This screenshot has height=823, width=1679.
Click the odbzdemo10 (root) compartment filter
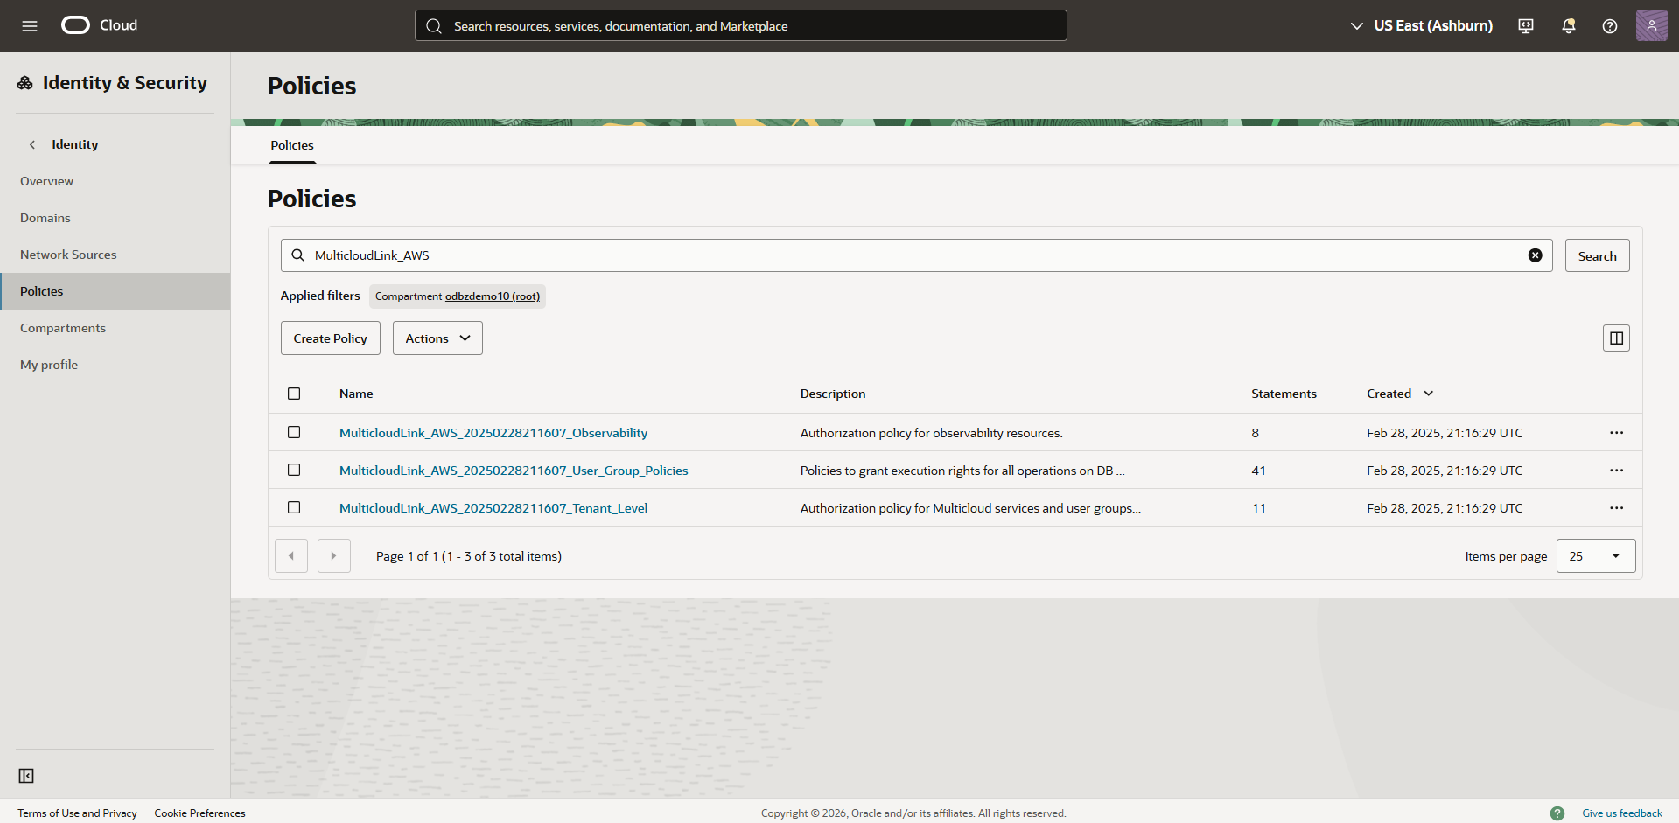(493, 296)
